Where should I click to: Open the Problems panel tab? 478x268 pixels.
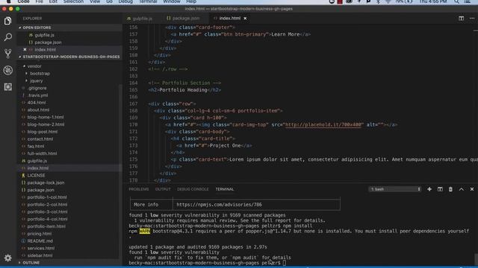pos(139,189)
